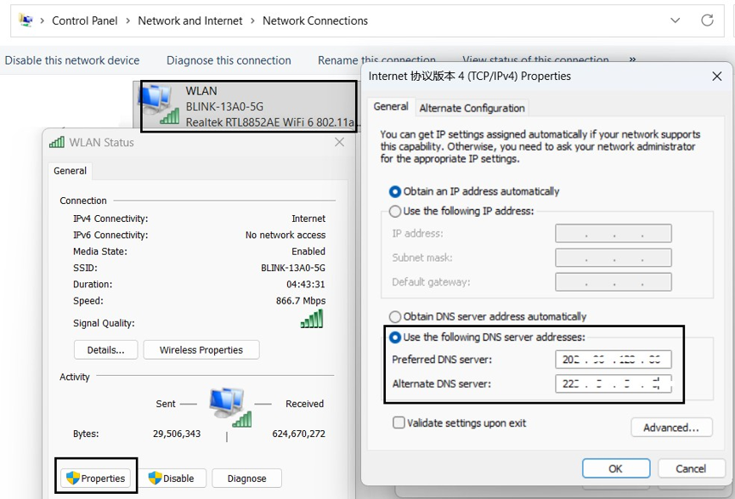Open Wireless Properties
Image resolution: width=735 pixels, height=499 pixels.
pos(201,350)
